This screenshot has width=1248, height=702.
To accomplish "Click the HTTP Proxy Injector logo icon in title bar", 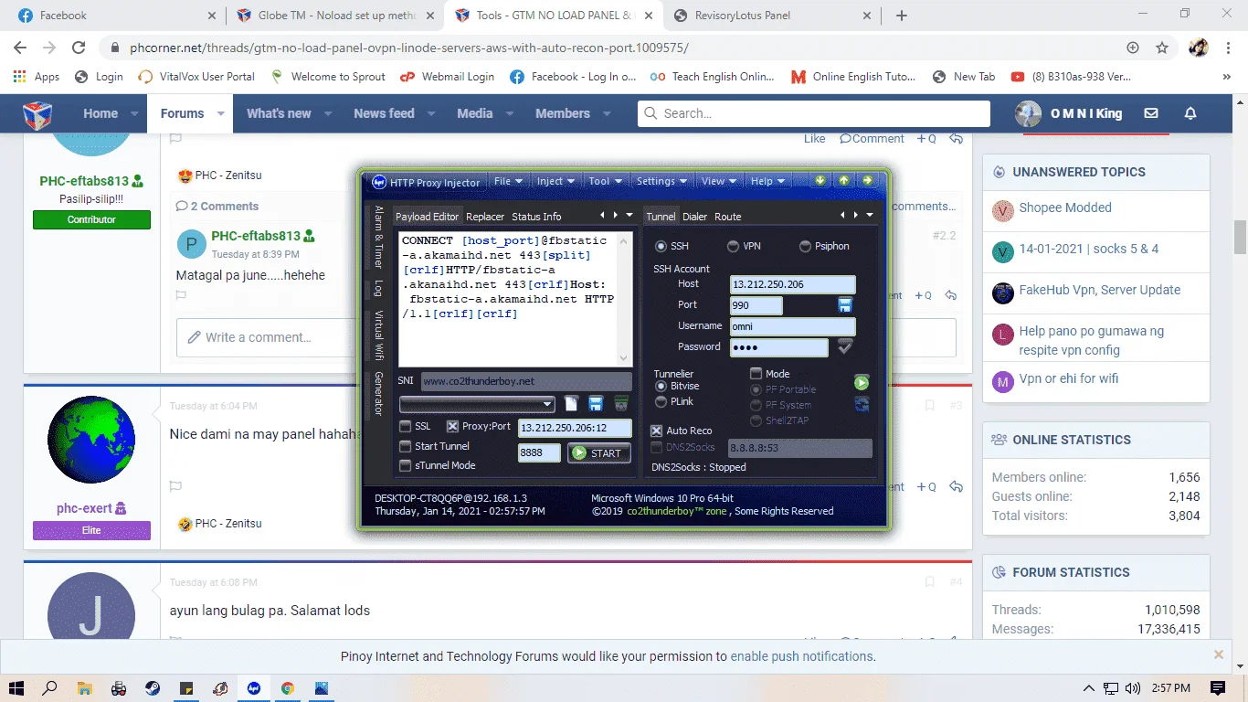I will (x=378, y=182).
